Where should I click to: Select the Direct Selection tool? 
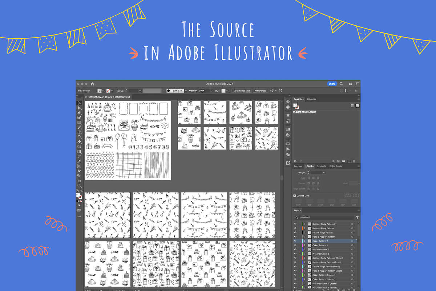coord(79,108)
